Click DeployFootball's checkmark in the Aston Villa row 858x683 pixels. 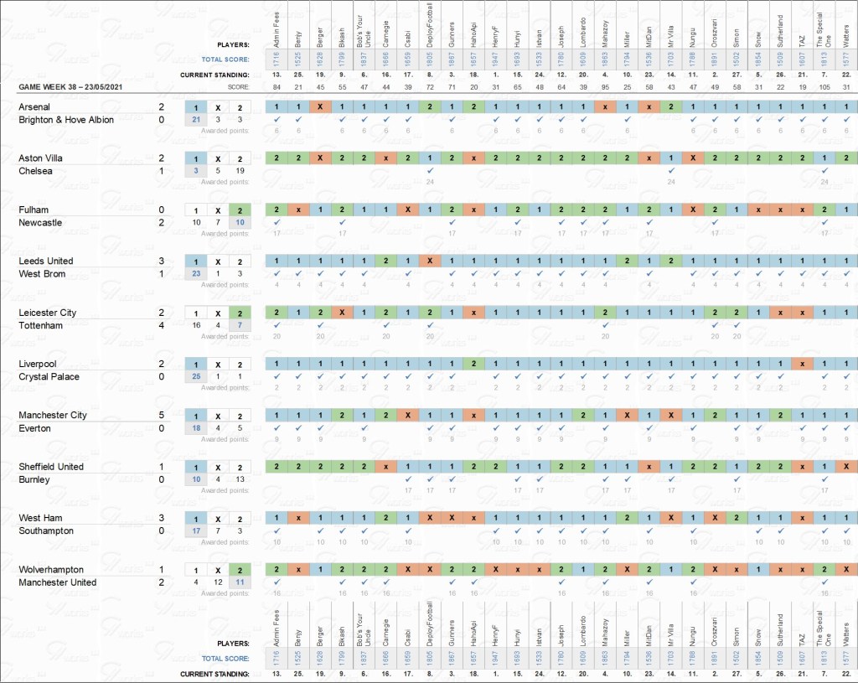429,171
